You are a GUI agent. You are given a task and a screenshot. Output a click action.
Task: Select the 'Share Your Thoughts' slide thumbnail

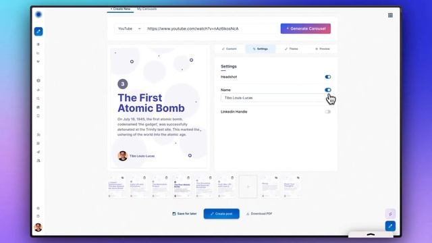[x=292, y=186]
